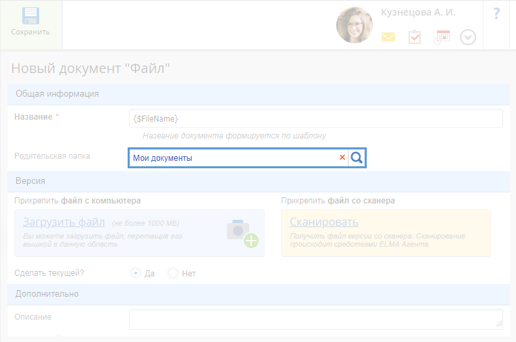The image size is (516, 342).
Task: Expand the user menu circled chevron
Action: (x=468, y=37)
